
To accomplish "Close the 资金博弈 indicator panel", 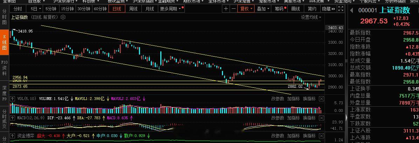I will coord(321,136).
